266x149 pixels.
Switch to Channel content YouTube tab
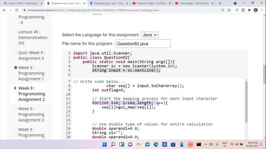[151, 3]
